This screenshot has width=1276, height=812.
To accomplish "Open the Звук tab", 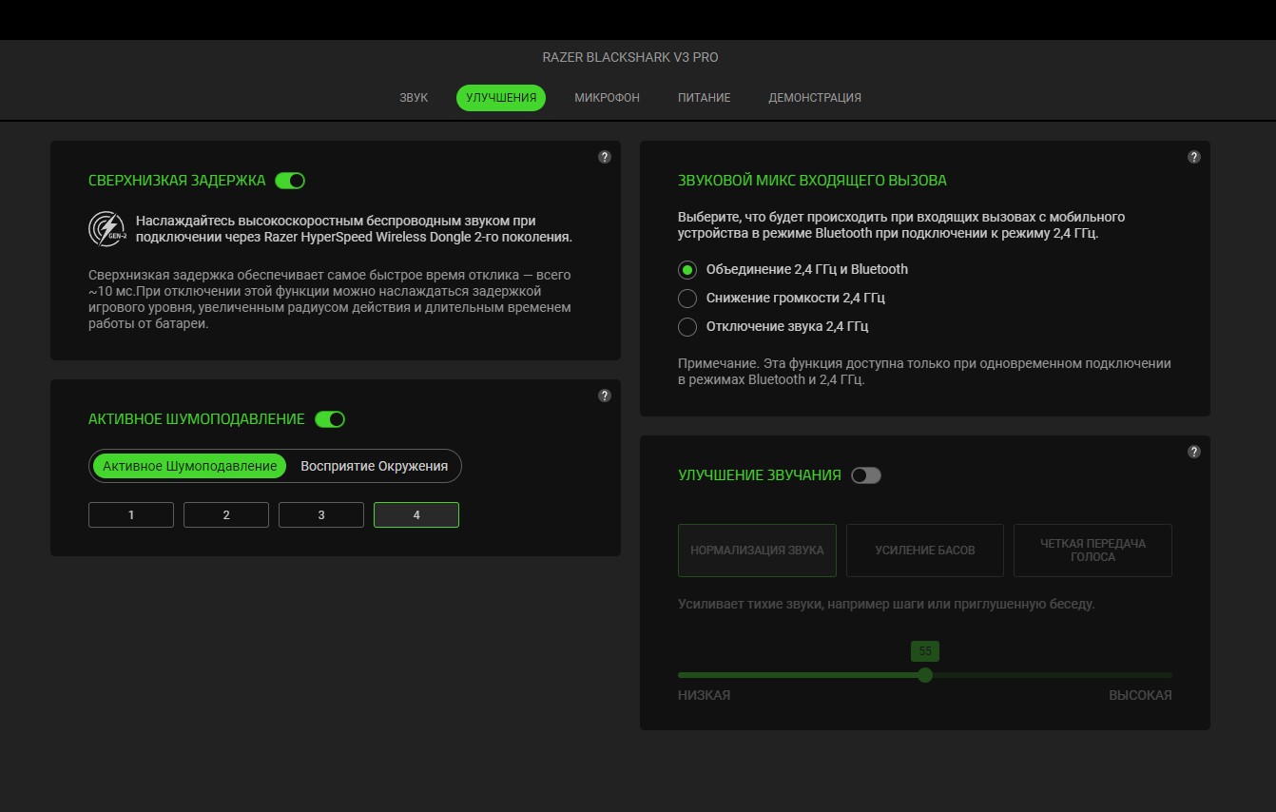I will pyautogui.click(x=414, y=98).
